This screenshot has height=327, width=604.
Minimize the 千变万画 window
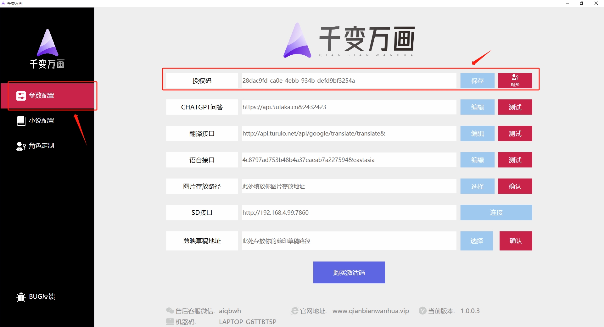pyautogui.click(x=568, y=3)
